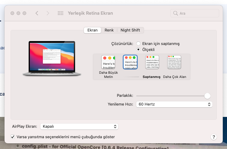The width and height of the screenshot is (227, 149).
Task: Switch to the Ekran tab
Action: pos(92,30)
